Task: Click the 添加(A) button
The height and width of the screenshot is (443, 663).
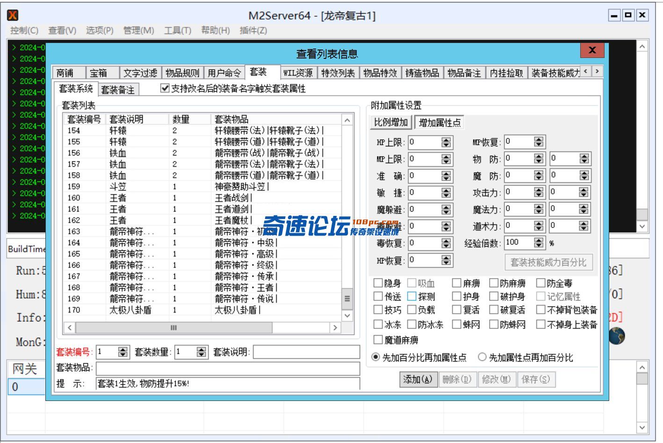Action: [x=418, y=379]
